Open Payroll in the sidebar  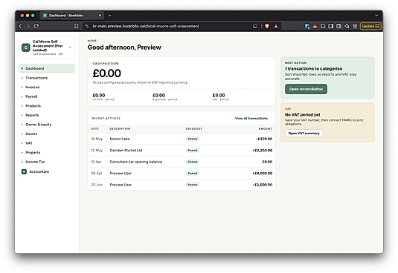pyautogui.click(x=47, y=96)
